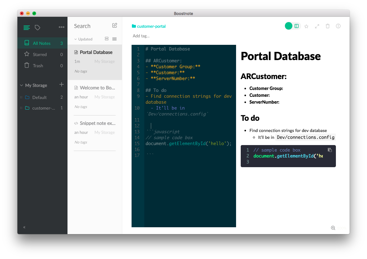Click 'Customer Group:' bullet in preview
Image resolution: width=367 pixels, height=259 pixels.
click(x=266, y=88)
